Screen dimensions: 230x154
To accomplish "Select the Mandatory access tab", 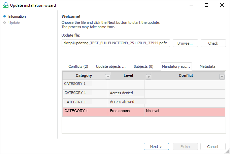I will click(x=176, y=66).
